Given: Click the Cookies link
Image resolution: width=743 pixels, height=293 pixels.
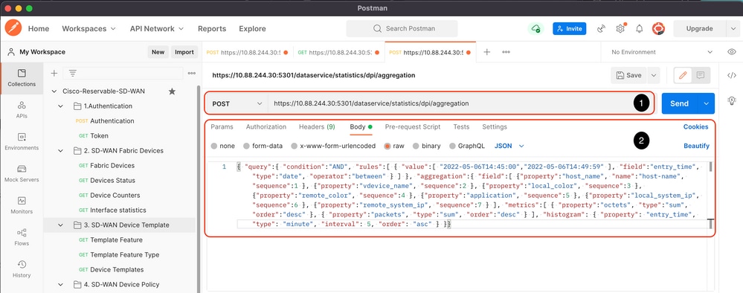Looking at the screenshot, I should tap(695, 126).
